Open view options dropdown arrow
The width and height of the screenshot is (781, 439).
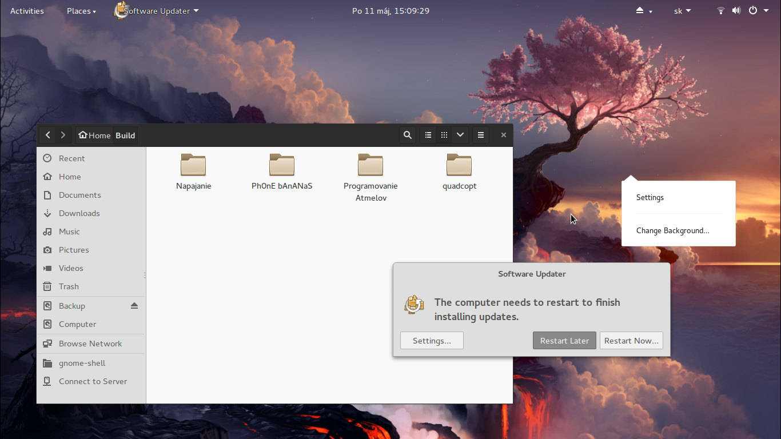coord(460,135)
